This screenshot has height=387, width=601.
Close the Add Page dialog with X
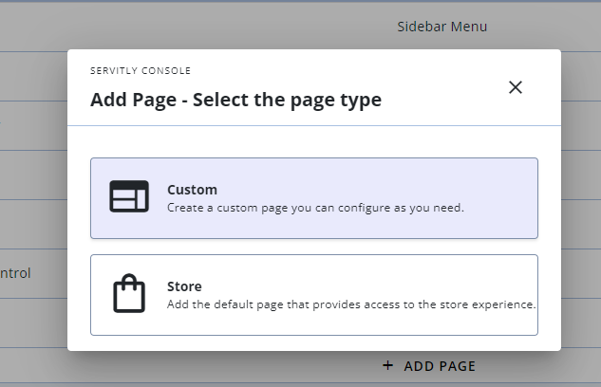pos(516,87)
